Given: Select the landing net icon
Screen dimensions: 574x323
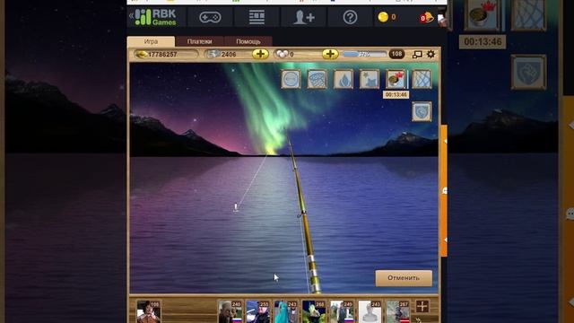Looking at the screenshot, I should [317, 79].
